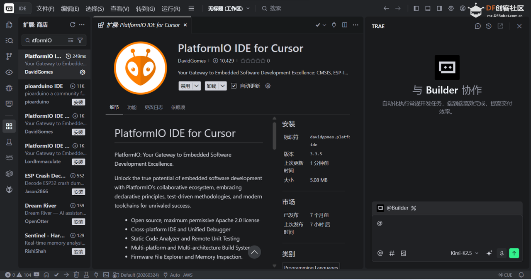Open PlatformIO Home via status bar home icon
Screen dimensions: 531x280
point(46,275)
